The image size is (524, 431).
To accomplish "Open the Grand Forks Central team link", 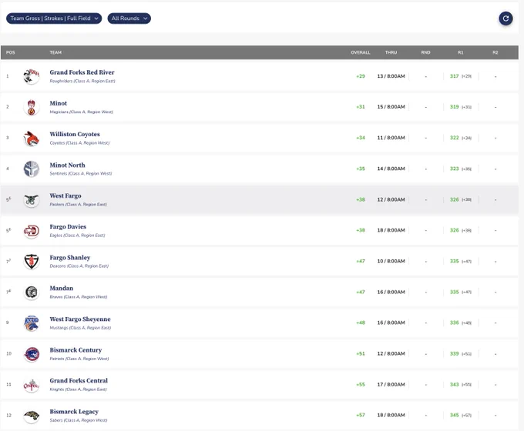I will pos(79,381).
